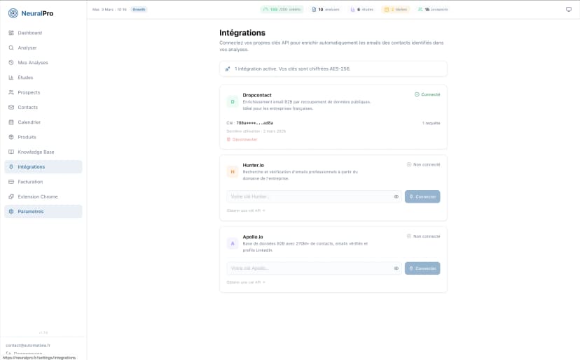The height and width of the screenshot is (360, 580).
Task: Click the Dernière utilisation date text
Action: click(x=256, y=131)
